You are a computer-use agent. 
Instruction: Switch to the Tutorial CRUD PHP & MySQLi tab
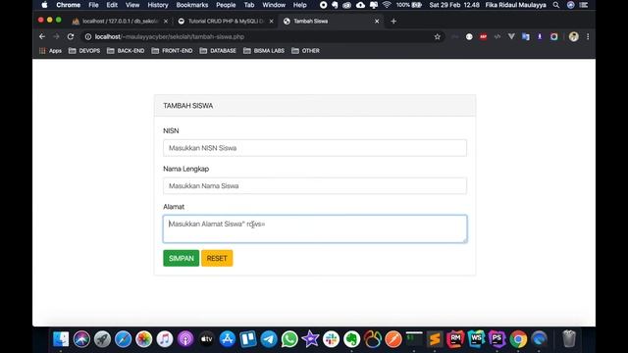[x=226, y=22]
